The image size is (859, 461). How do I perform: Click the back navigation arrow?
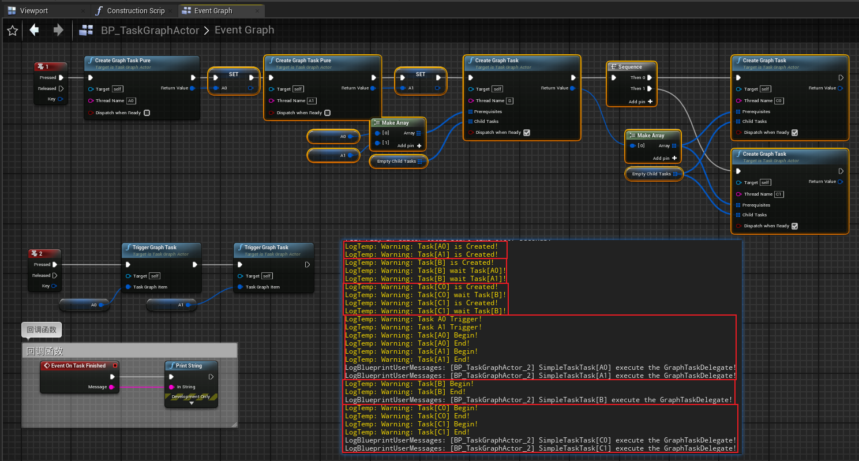click(x=34, y=30)
